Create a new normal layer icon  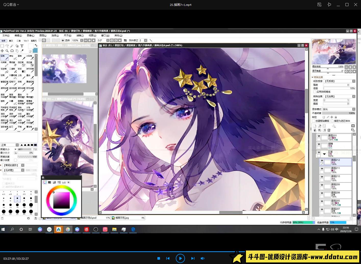coord(315,126)
